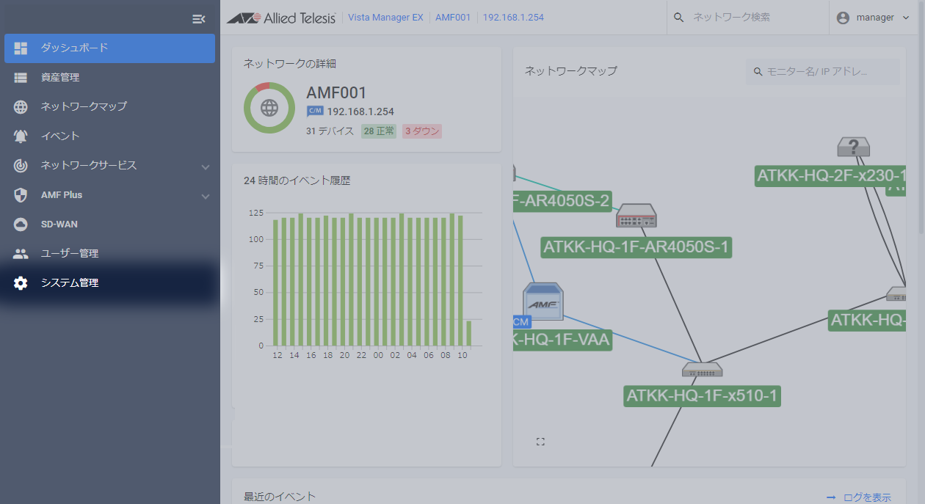Click the モニター名/IPアドレス map search field
Viewport: 925px width, 504px height.
(x=823, y=72)
